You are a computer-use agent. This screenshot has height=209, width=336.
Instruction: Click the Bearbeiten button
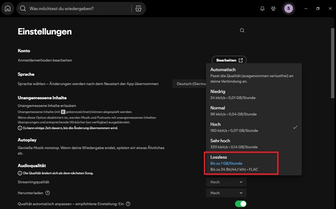(229, 61)
